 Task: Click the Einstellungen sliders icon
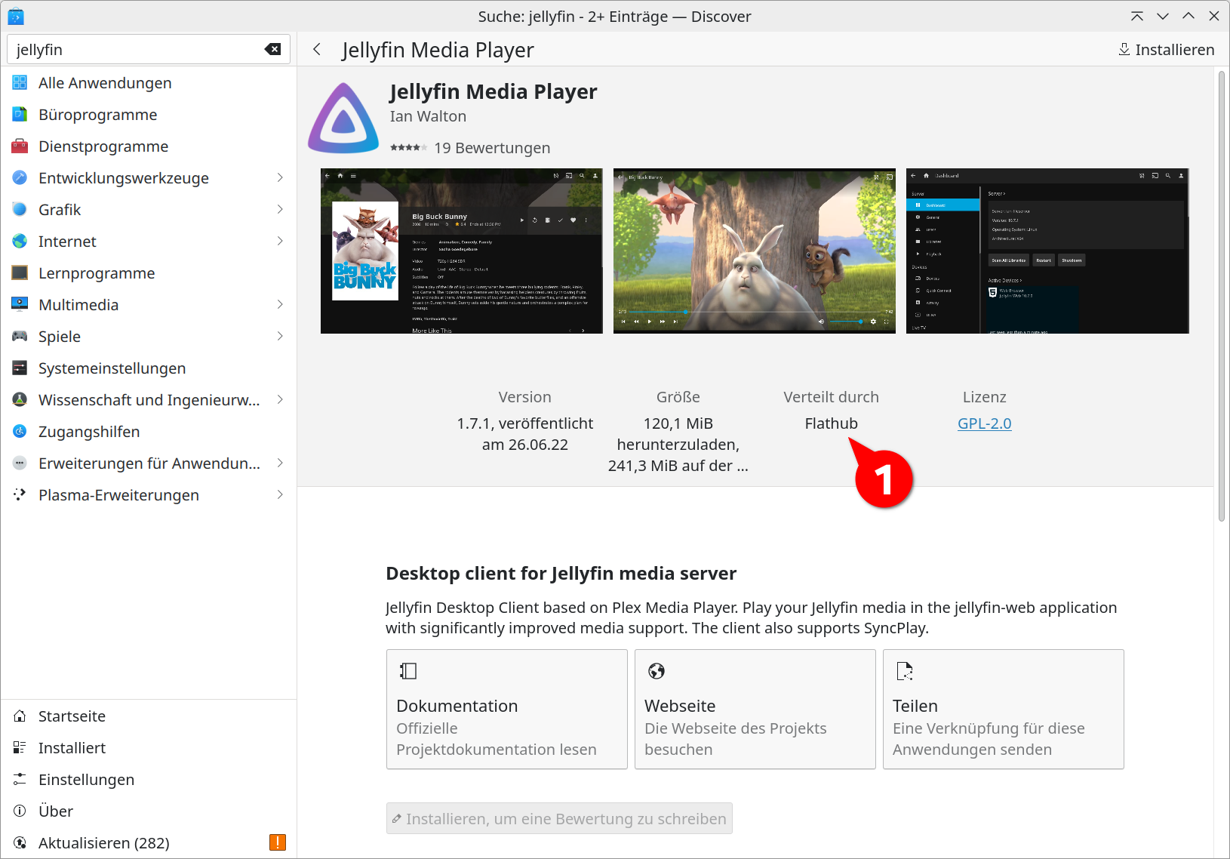point(20,780)
